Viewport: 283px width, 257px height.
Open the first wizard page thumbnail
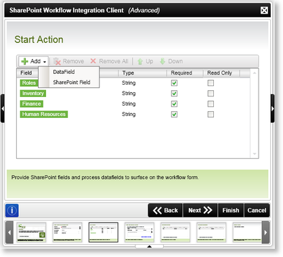[x=31, y=233]
